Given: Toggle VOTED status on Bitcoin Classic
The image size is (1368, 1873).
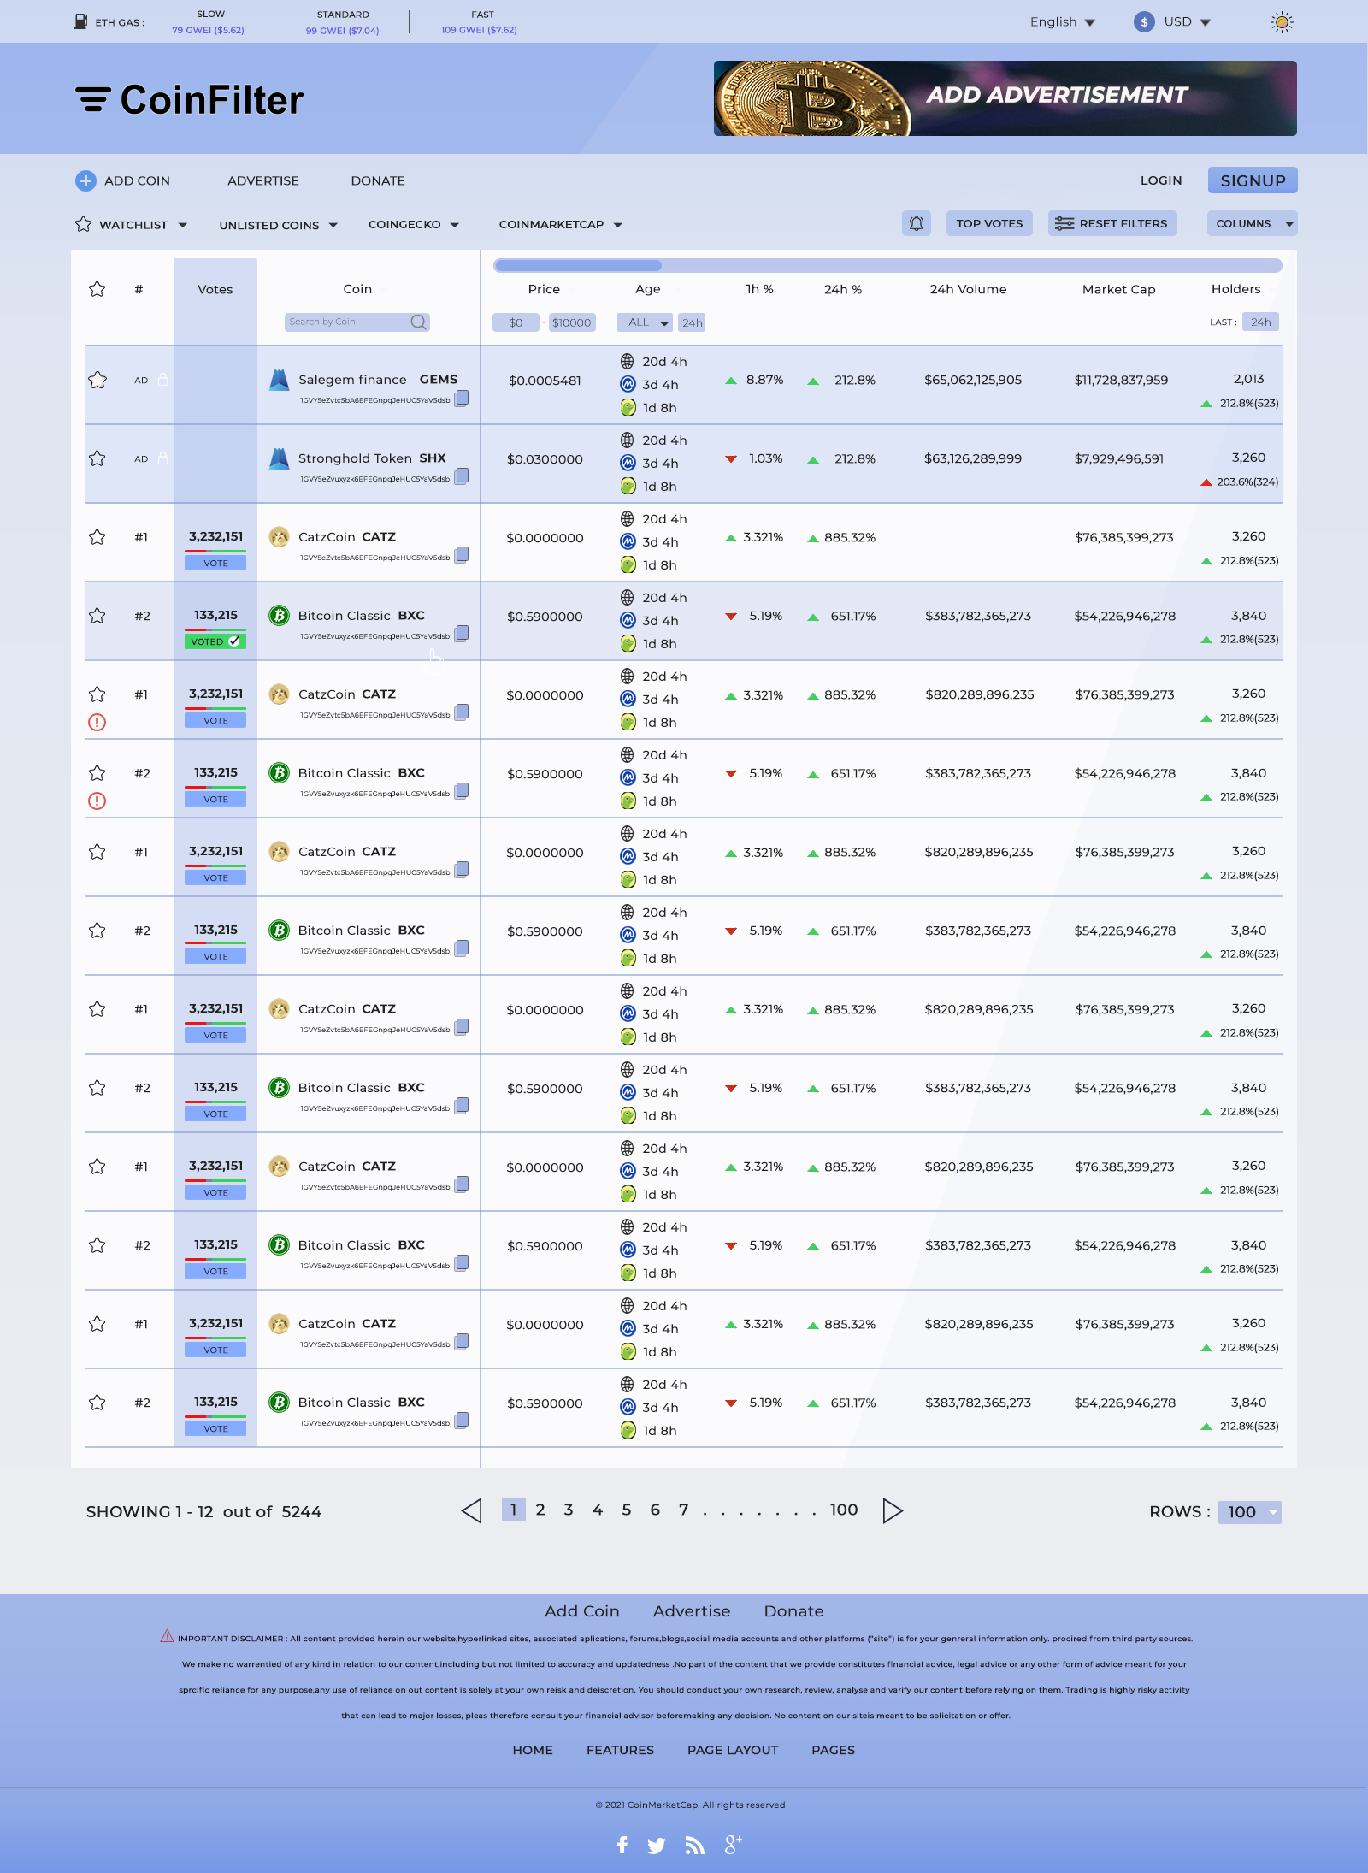Looking at the screenshot, I should point(215,641).
